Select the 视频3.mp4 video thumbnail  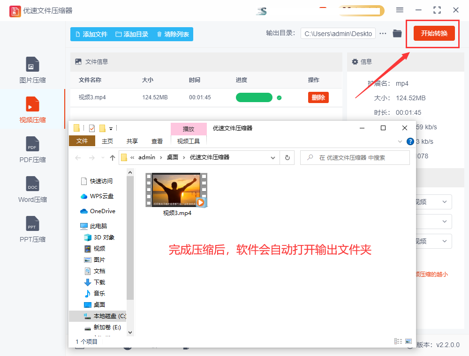pos(176,190)
